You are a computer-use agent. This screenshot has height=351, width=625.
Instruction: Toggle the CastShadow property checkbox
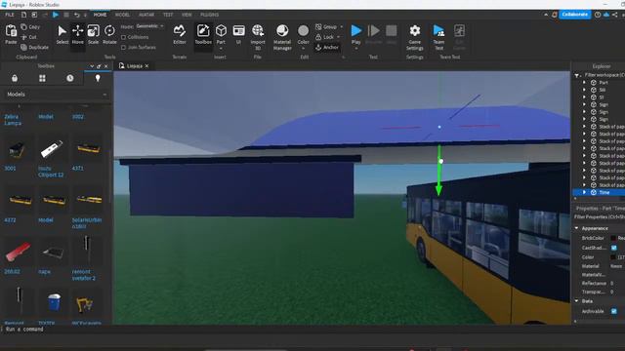(x=614, y=248)
